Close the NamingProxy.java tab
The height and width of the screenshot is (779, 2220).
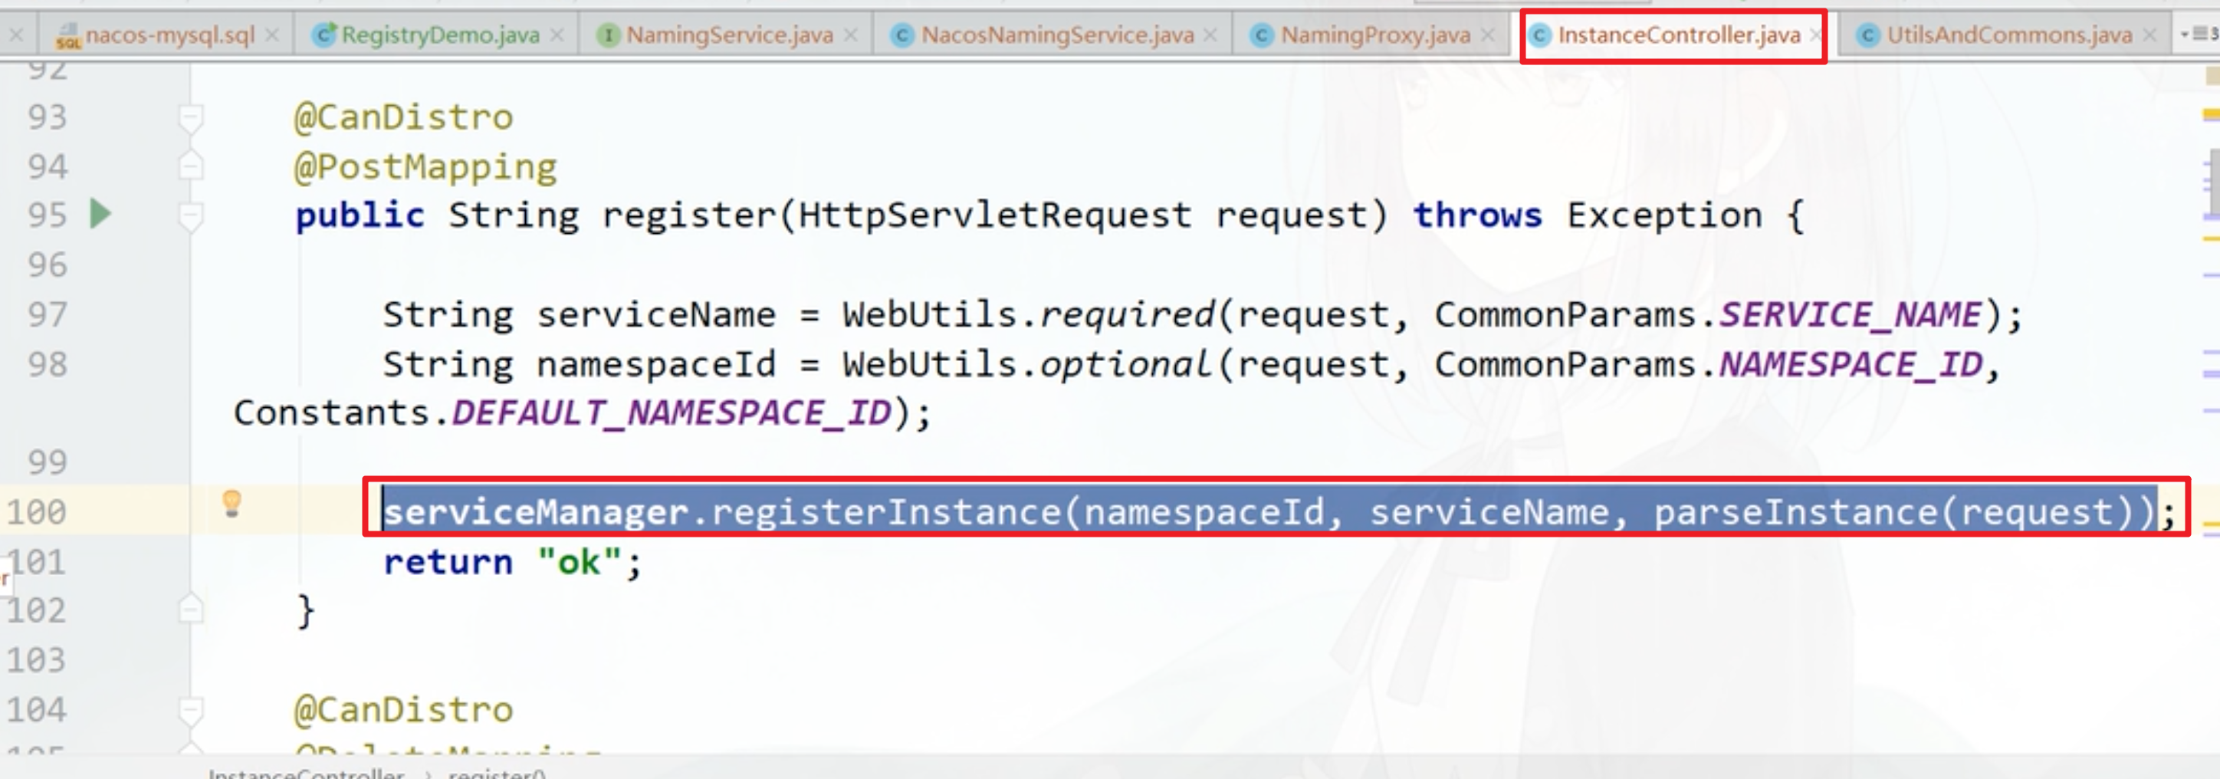point(1487,35)
